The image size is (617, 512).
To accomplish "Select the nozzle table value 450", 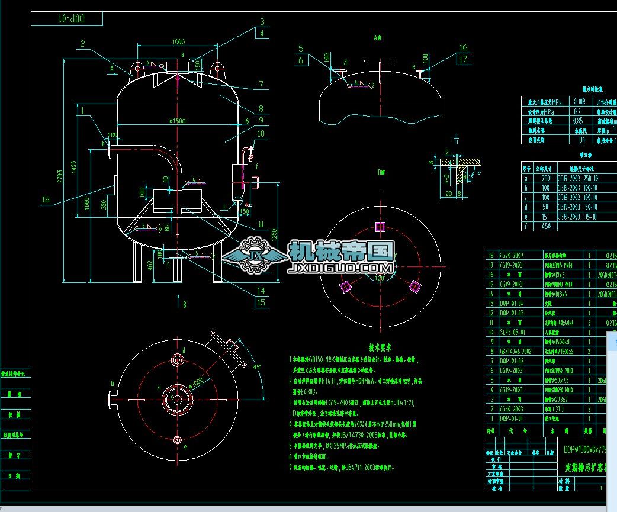I will tap(545, 226).
